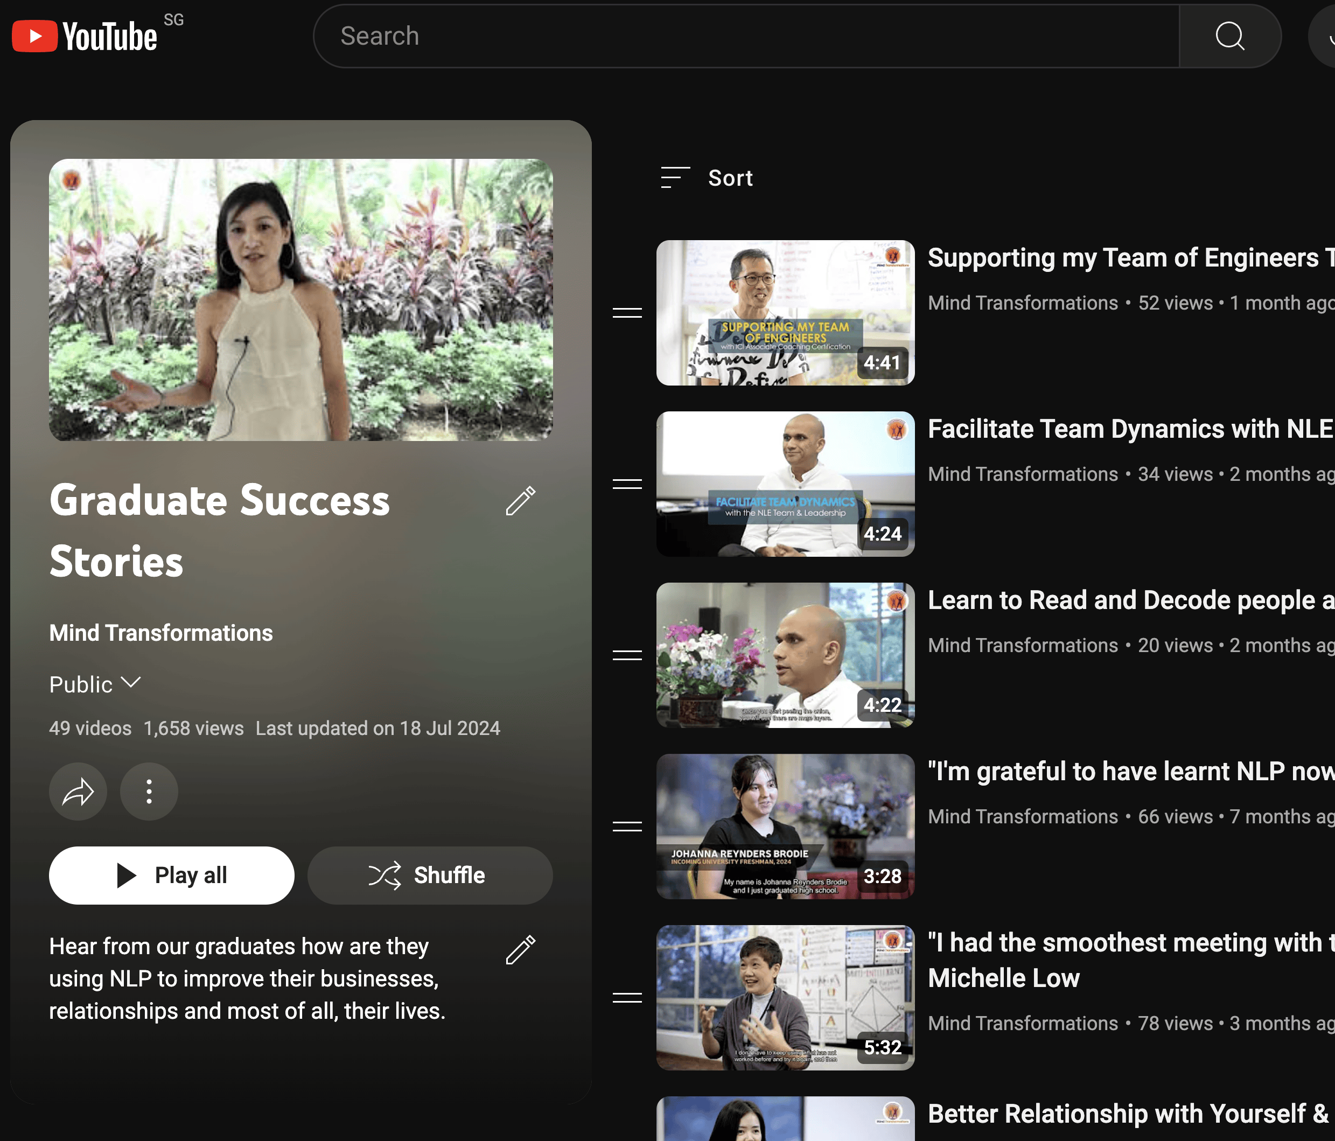This screenshot has height=1141, width=1335.
Task: Click 'Last updated on 18 Jul 2024' text
Action: point(378,728)
